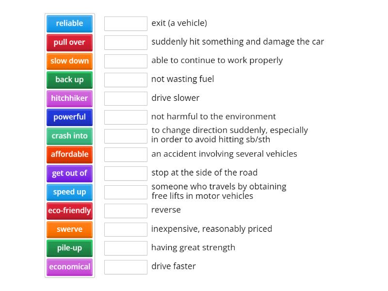The width and height of the screenshot is (388, 291).
Task: Select the 'reliable' word tile
Action: coord(69,23)
